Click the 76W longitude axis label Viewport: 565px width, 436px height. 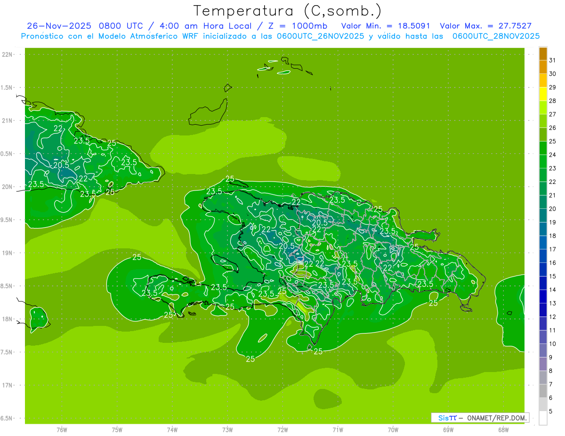62,429
